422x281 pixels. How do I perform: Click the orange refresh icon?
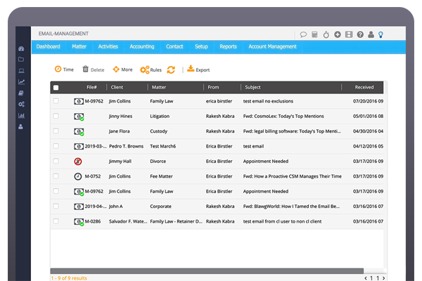click(171, 70)
